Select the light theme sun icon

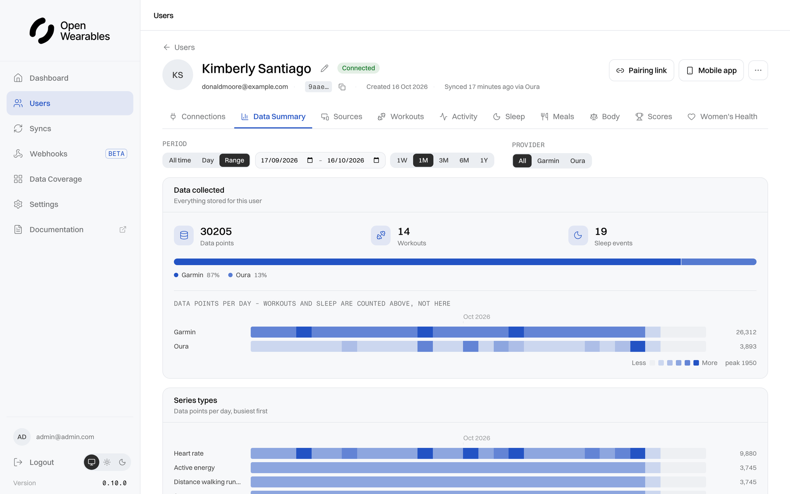click(107, 462)
